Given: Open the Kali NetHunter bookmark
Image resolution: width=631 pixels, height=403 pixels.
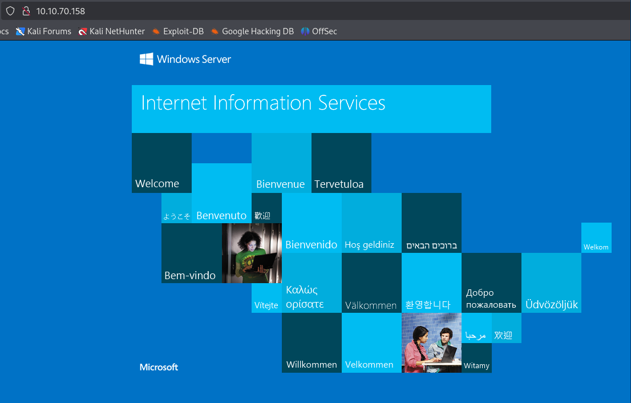Looking at the screenshot, I should coord(112,31).
